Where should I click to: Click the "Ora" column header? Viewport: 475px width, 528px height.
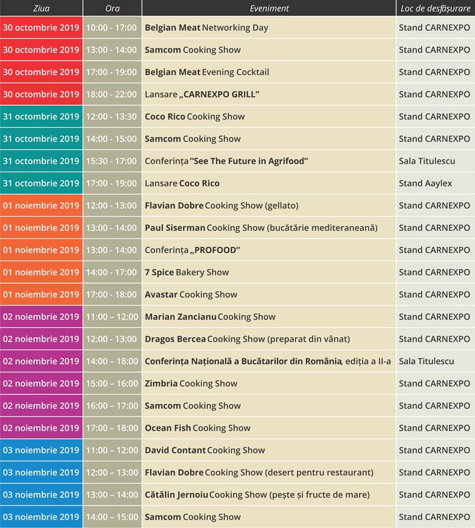point(112,8)
